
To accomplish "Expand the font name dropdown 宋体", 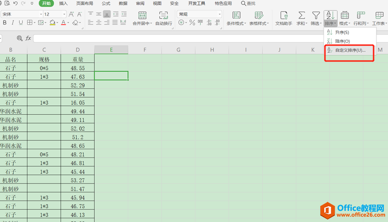I will [41, 14].
